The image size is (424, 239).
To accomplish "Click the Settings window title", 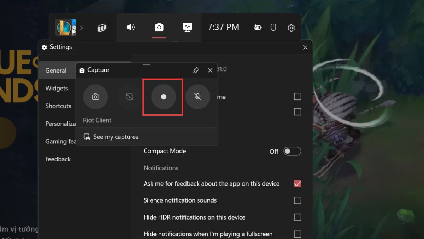I will (x=60, y=47).
